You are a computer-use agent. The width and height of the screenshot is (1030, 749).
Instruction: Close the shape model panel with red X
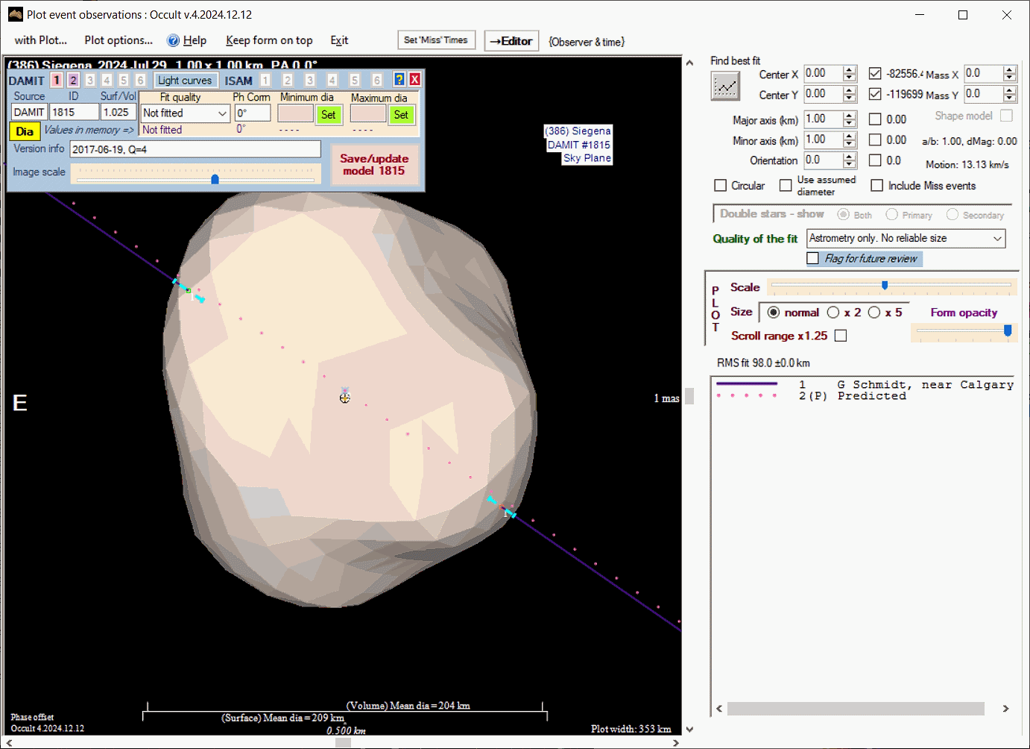pos(414,80)
